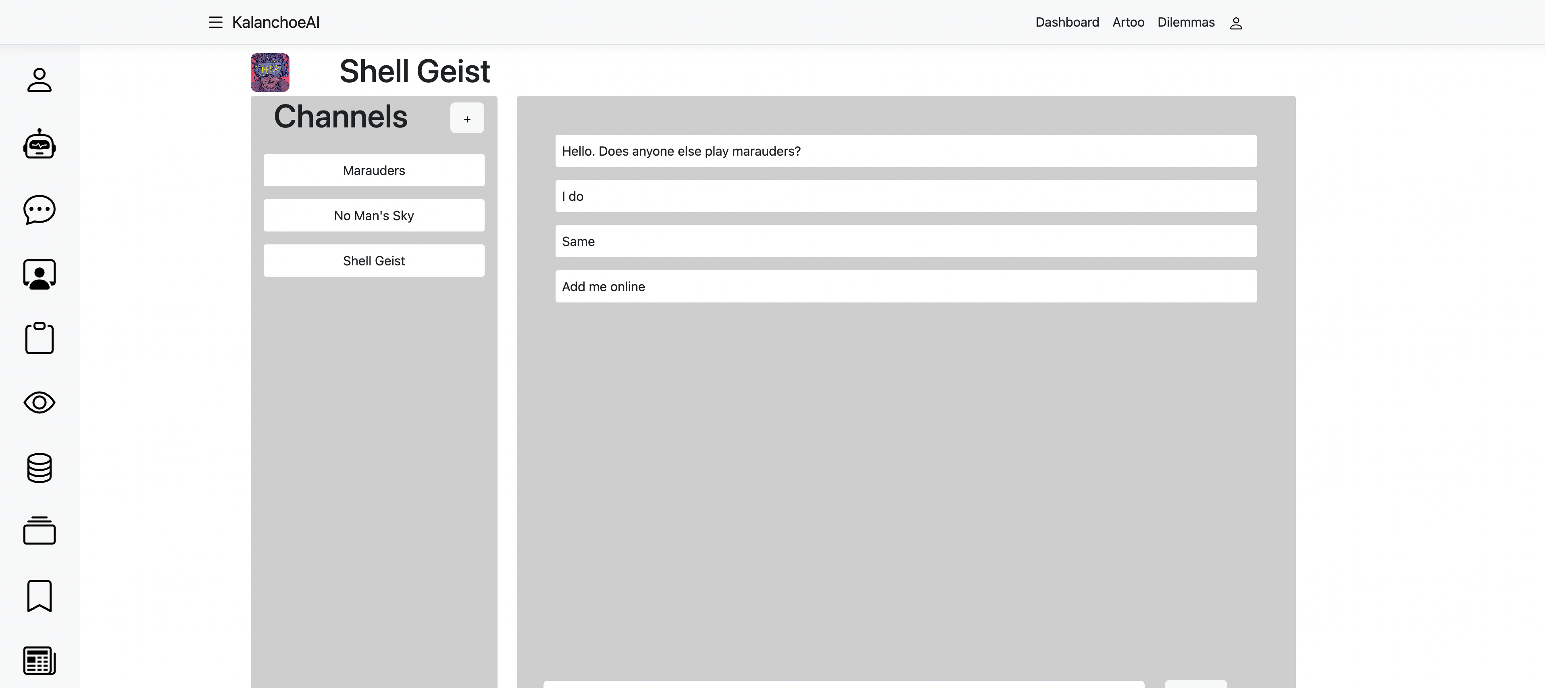Open the database stack icon in sidebar
The image size is (1545, 688).
(40, 467)
